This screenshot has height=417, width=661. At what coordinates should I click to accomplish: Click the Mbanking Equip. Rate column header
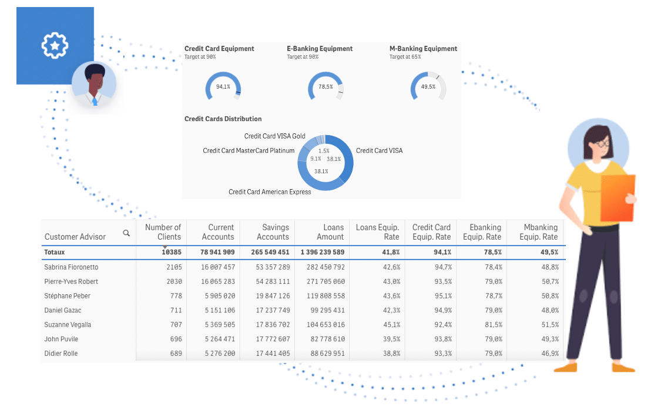point(538,232)
